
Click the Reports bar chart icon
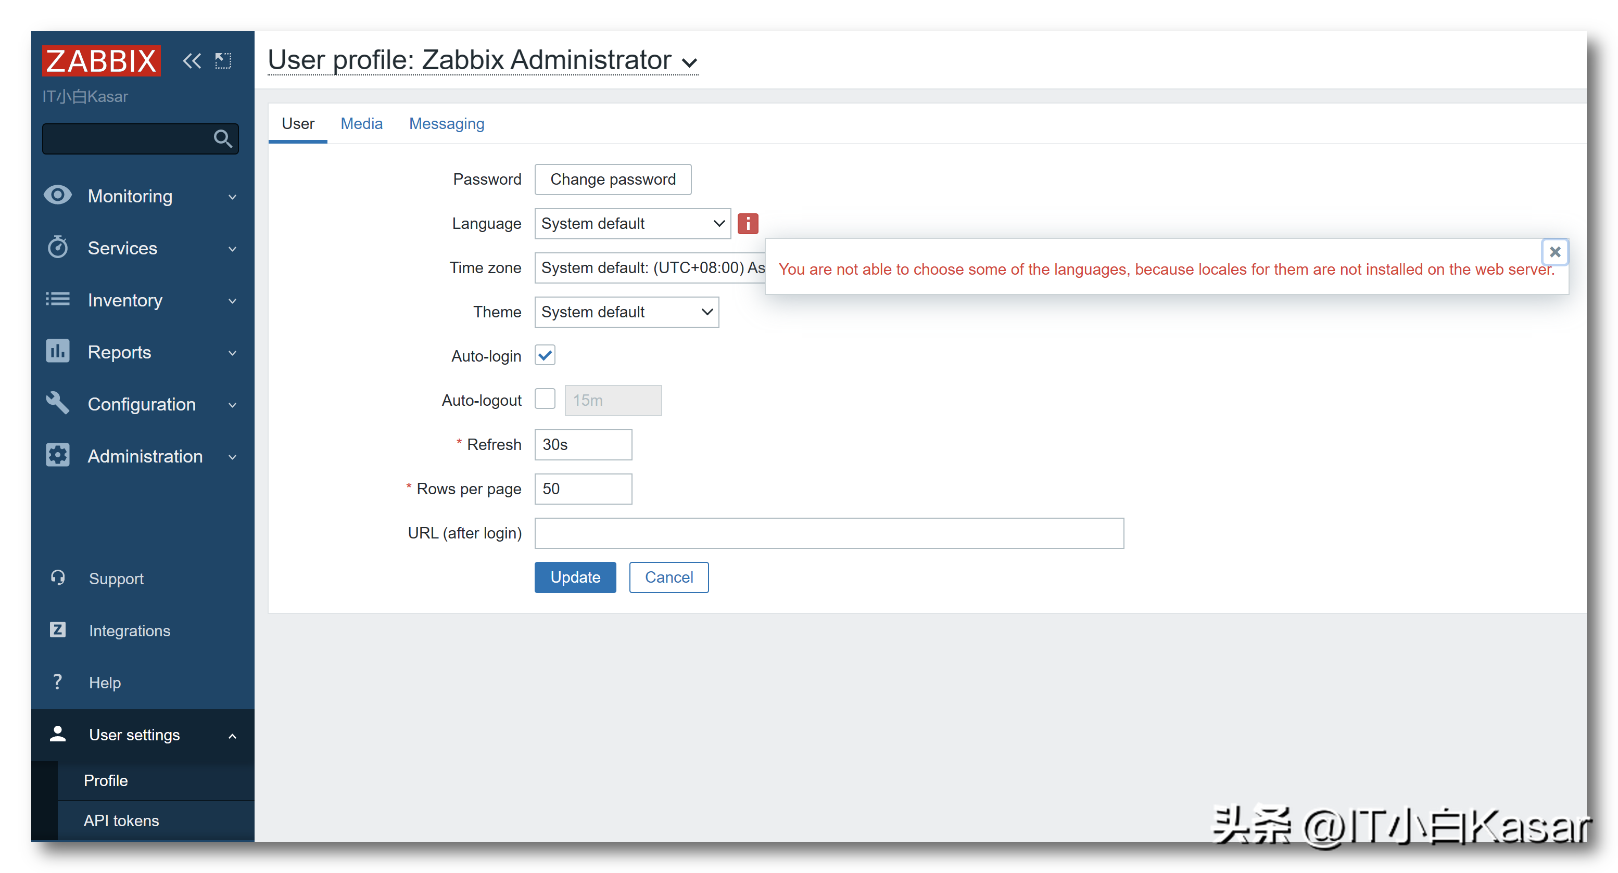(x=58, y=352)
